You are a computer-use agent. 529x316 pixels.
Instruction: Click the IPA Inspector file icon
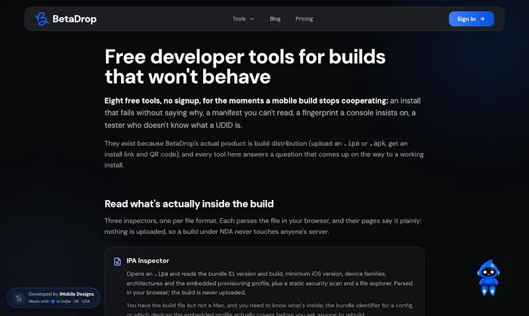[x=117, y=261]
